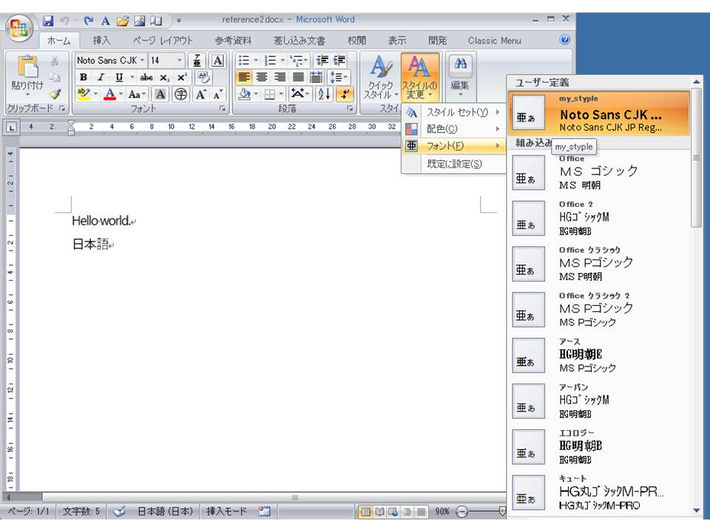Select the Office クラシック font theme

[598, 265]
